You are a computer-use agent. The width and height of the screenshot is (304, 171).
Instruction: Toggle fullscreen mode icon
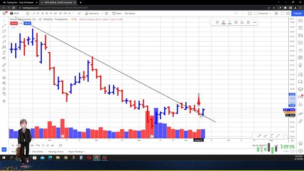point(282,13)
